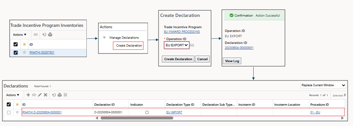Click Declaration ID column header

pyautogui.click(x=104, y=105)
